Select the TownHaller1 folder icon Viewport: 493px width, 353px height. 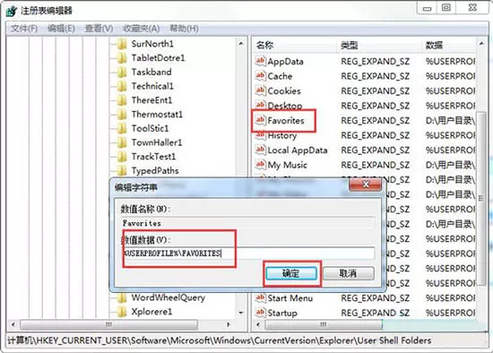[x=122, y=143]
